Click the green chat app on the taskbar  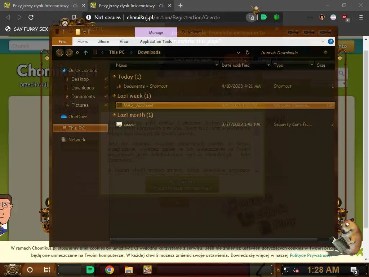[90, 270]
